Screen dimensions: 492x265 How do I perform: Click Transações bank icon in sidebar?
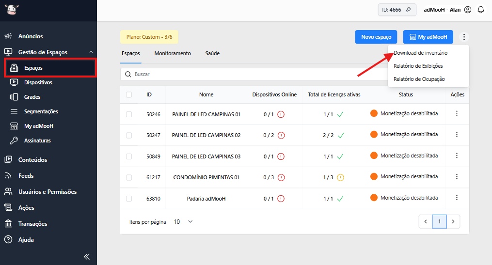[8, 224]
